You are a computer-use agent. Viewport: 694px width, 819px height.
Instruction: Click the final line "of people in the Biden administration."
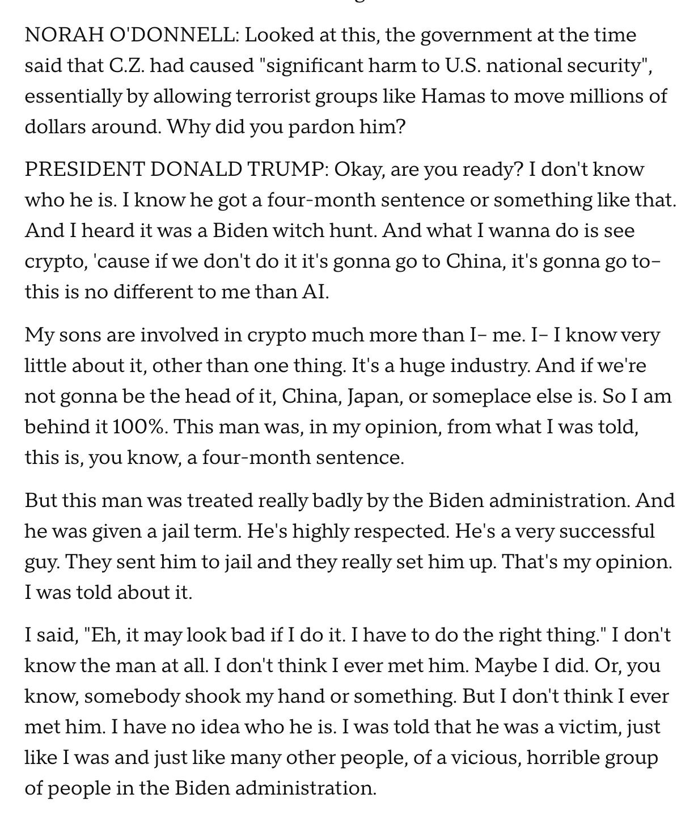pos(200,788)
